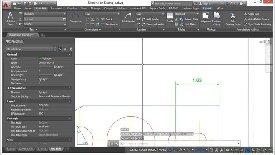Screen dimensions: 275x155
Task: Open the Customization menu icon in status bar
Action: pyautogui.click(x=270, y=150)
